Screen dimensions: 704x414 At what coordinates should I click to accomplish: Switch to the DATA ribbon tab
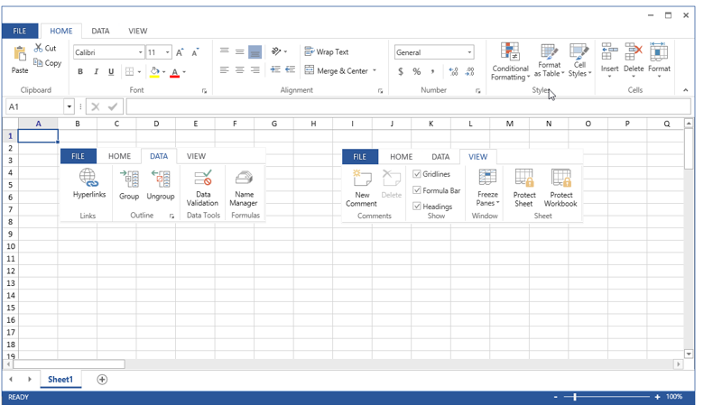[100, 31]
